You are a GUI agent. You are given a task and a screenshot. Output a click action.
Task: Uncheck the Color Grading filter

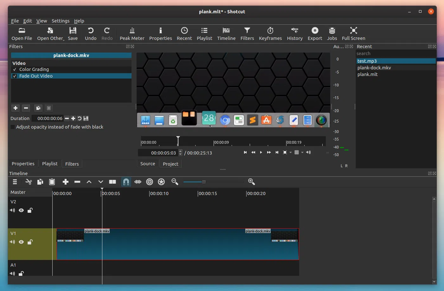click(x=15, y=69)
